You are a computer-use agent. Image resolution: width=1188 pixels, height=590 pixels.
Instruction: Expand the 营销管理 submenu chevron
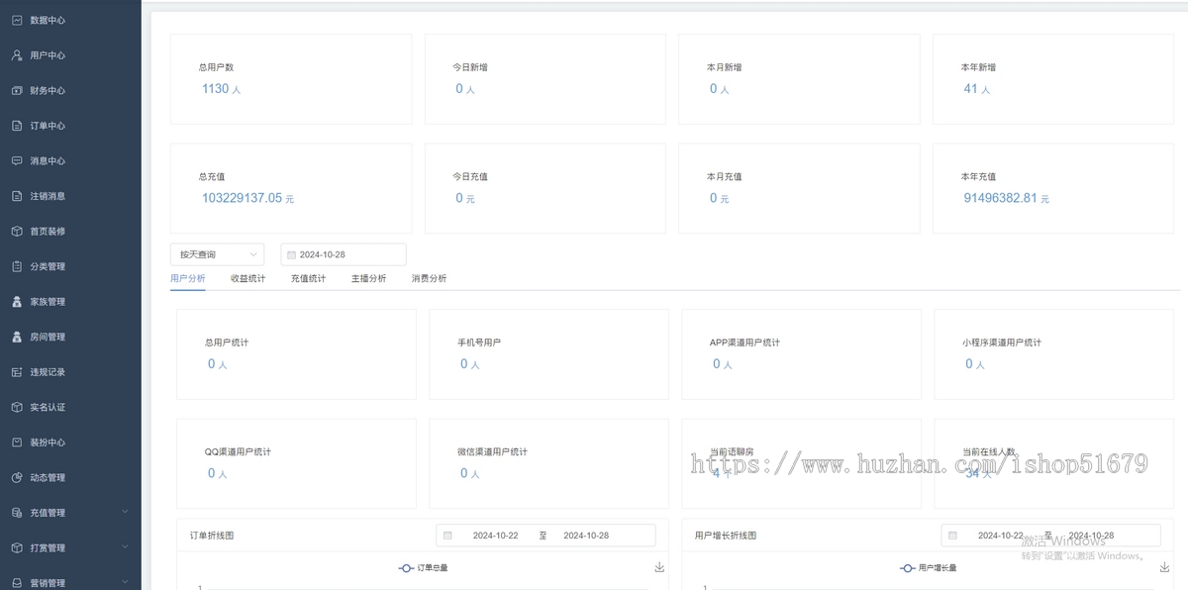tap(125, 582)
